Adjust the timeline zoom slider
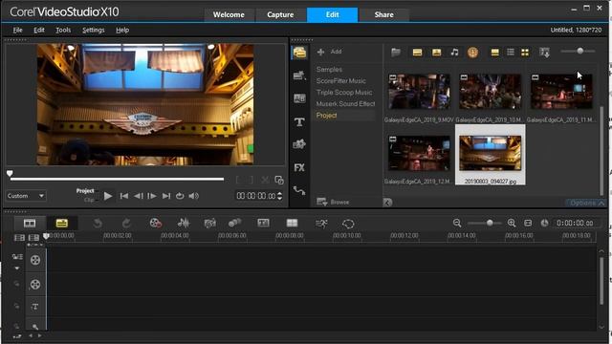 [490, 223]
